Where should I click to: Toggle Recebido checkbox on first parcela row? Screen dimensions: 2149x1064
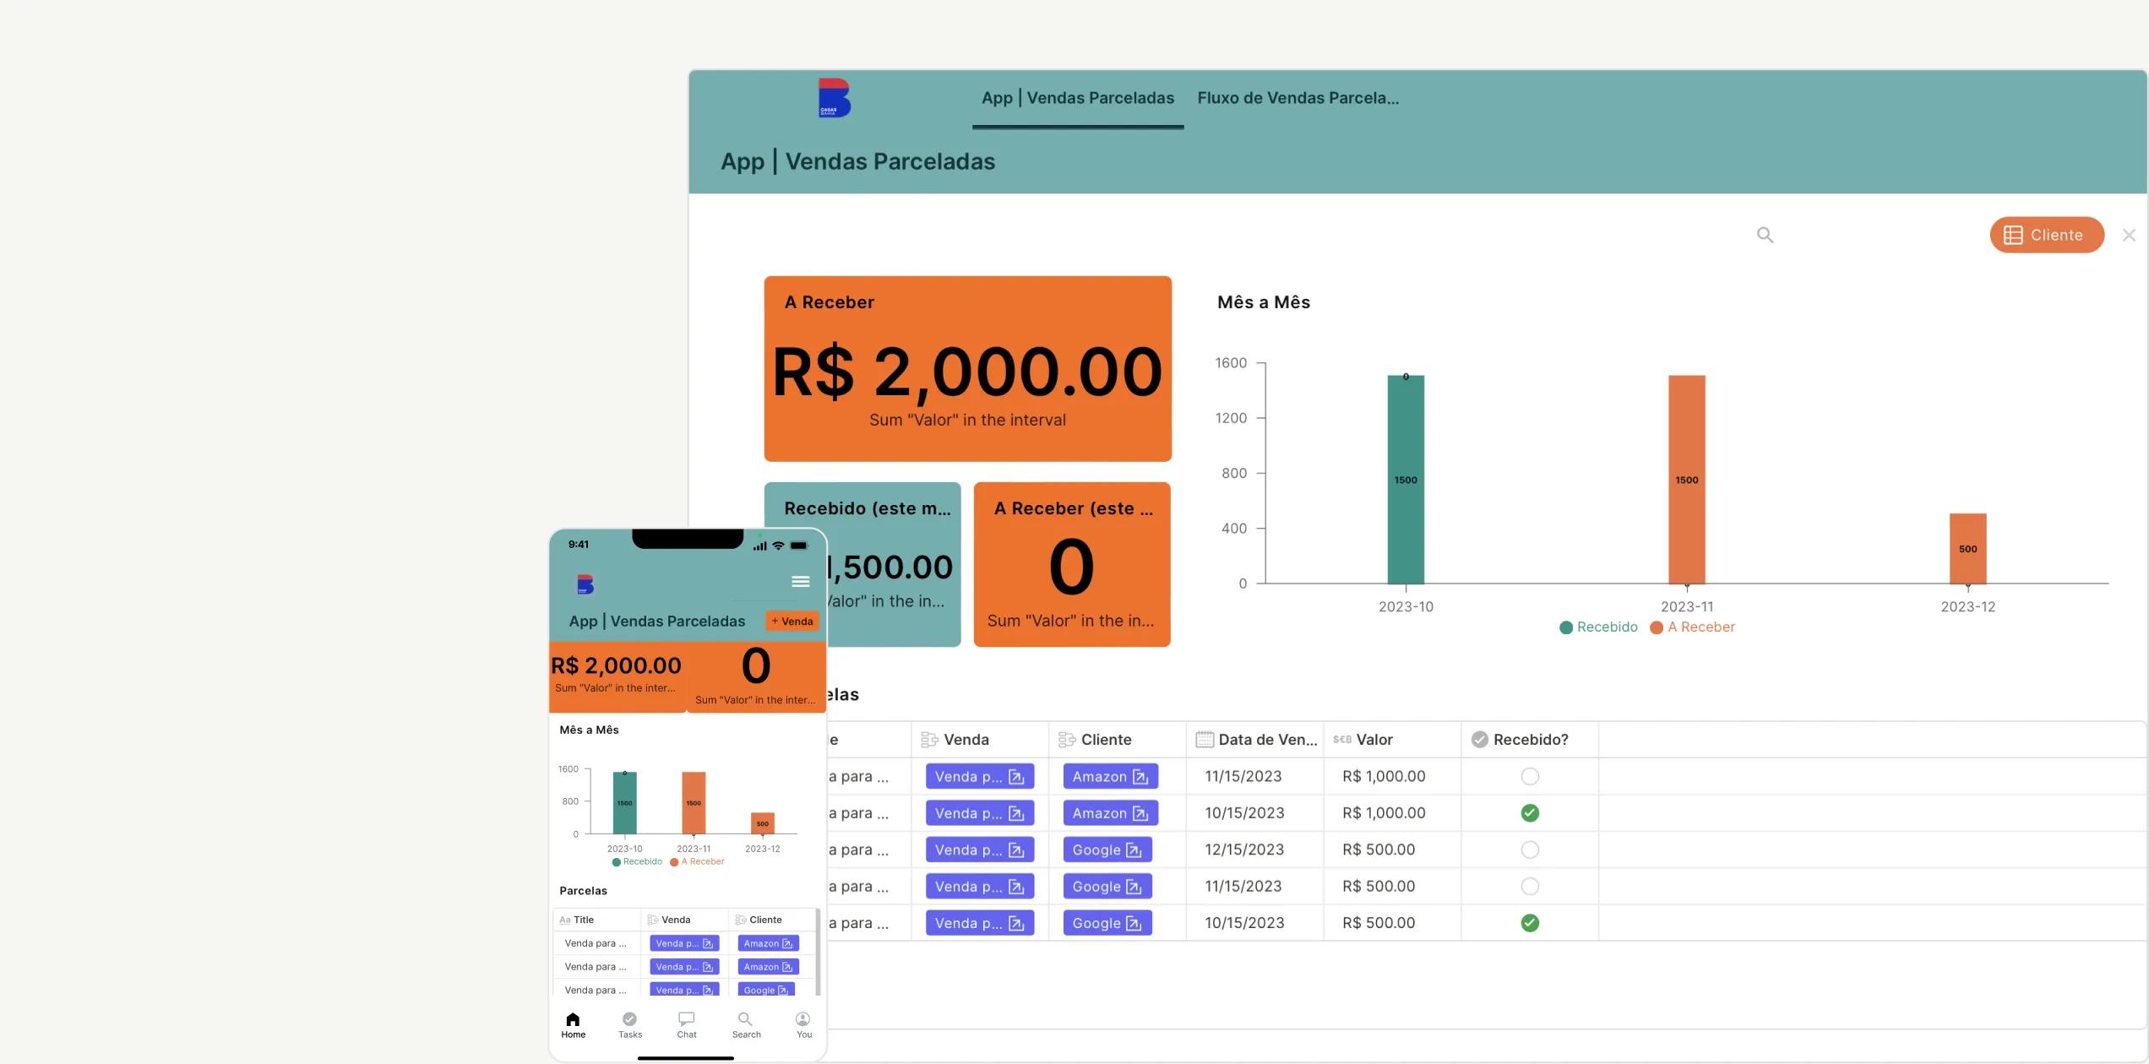click(x=1530, y=776)
